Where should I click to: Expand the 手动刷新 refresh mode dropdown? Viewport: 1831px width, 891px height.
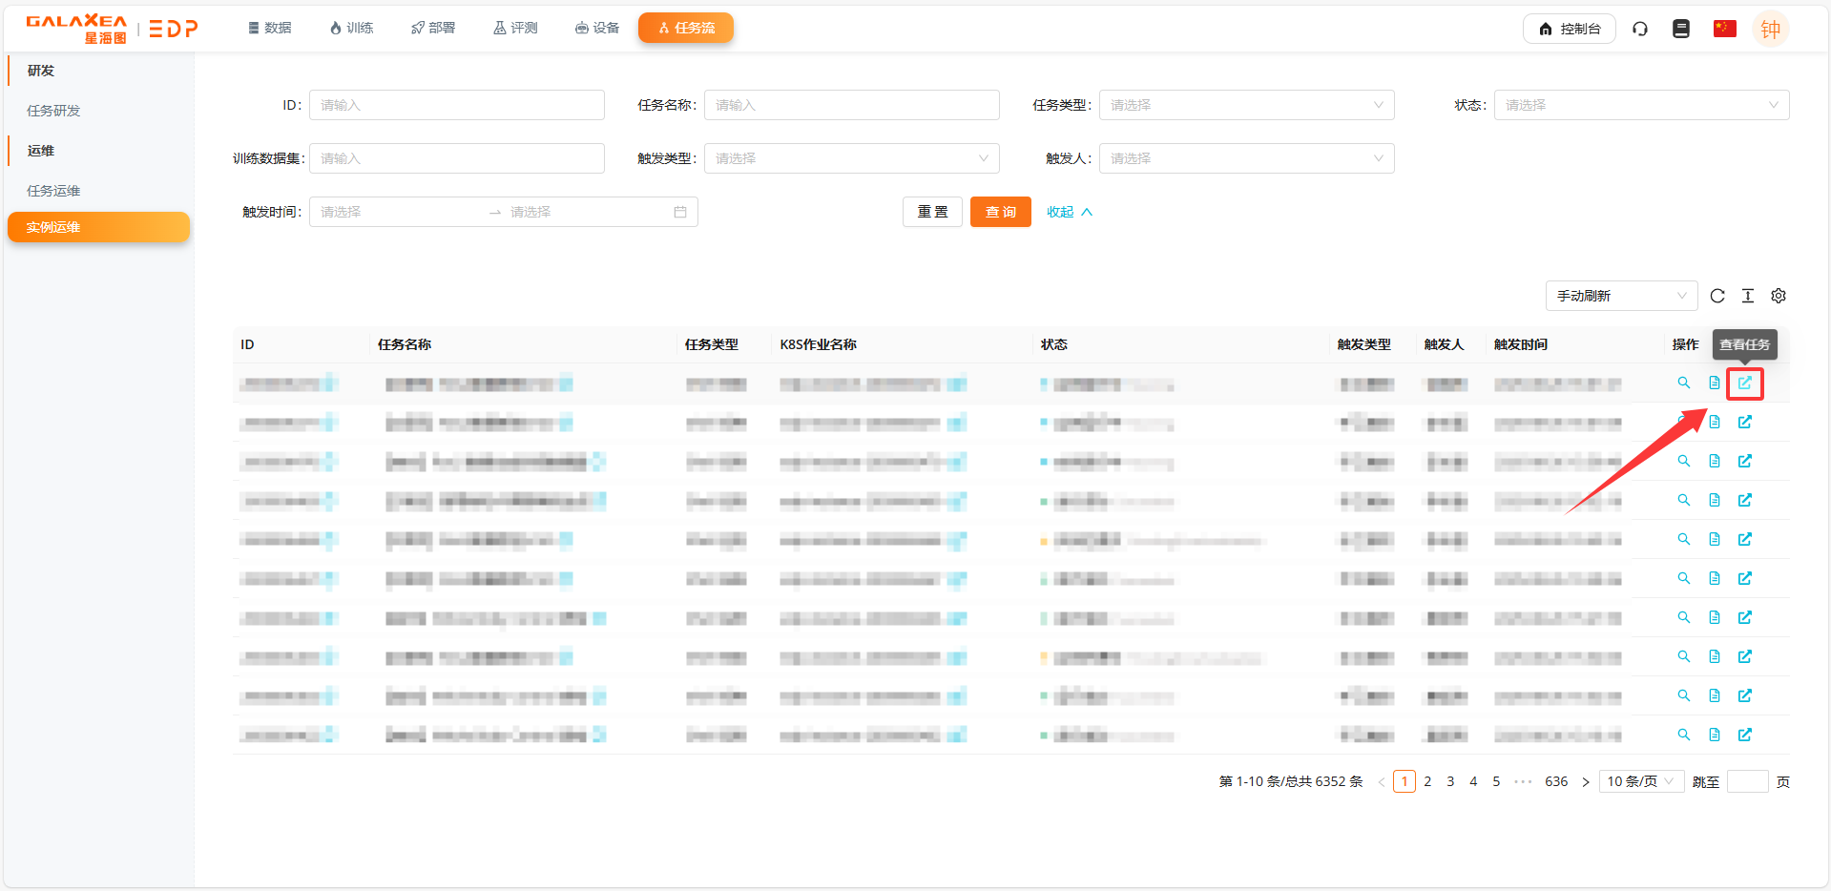(1621, 297)
